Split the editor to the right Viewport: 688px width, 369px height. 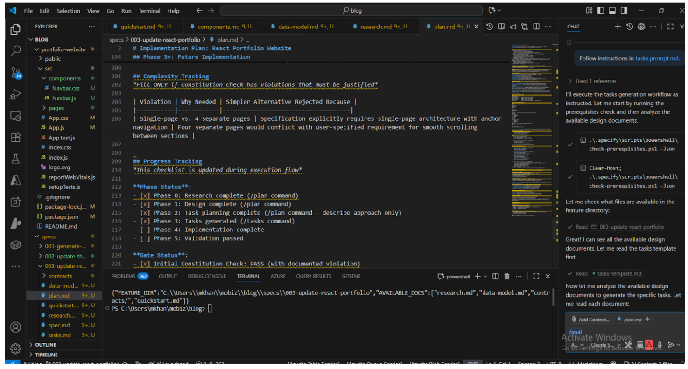pyautogui.click(x=536, y=27)
